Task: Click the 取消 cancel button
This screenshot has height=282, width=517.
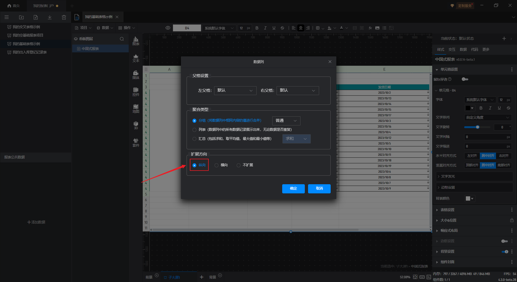Action: coord(319,189)
